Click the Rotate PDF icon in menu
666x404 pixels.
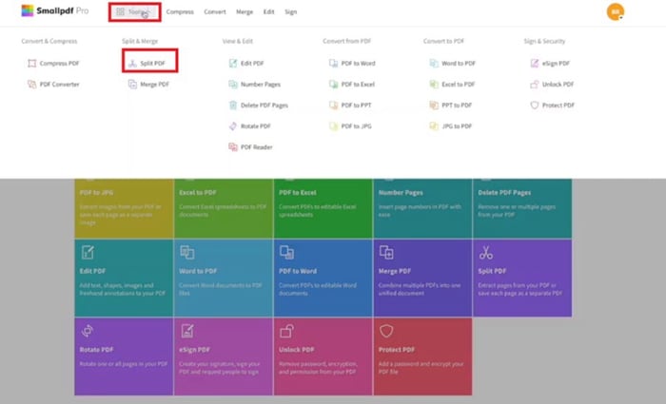(232, 125)
